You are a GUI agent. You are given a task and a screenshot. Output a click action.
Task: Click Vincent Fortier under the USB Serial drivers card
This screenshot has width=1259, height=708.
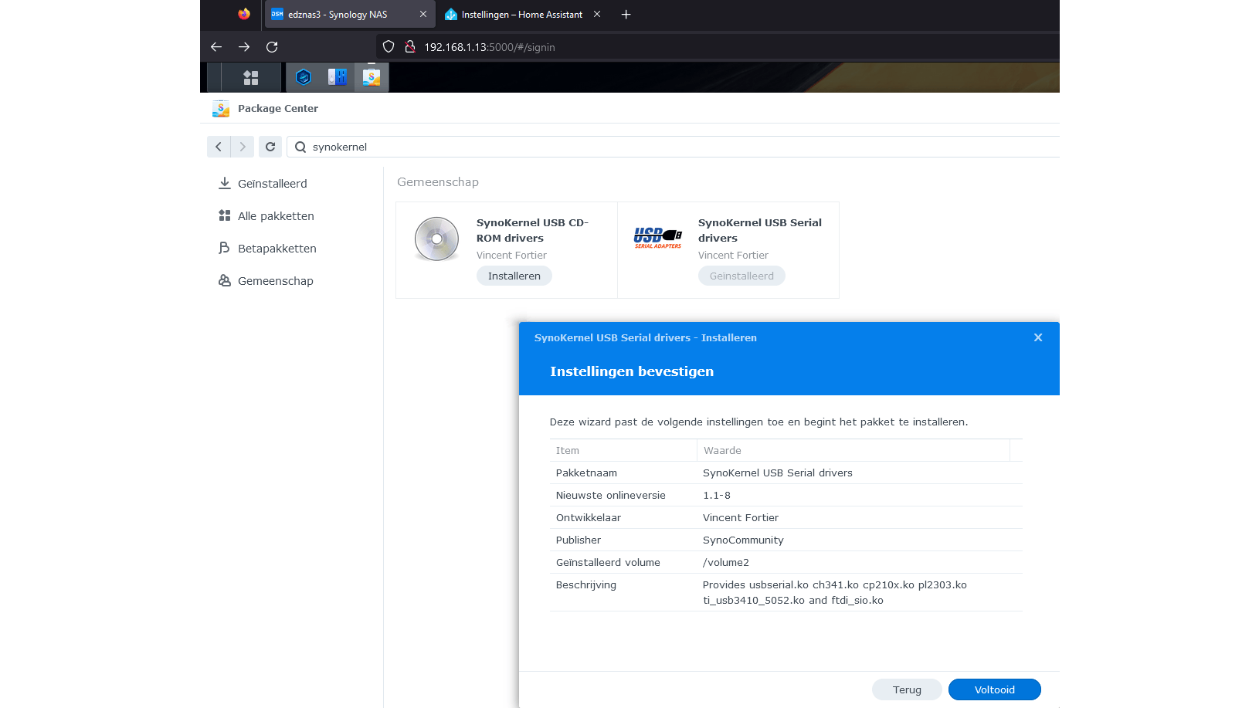coord(733,255)
